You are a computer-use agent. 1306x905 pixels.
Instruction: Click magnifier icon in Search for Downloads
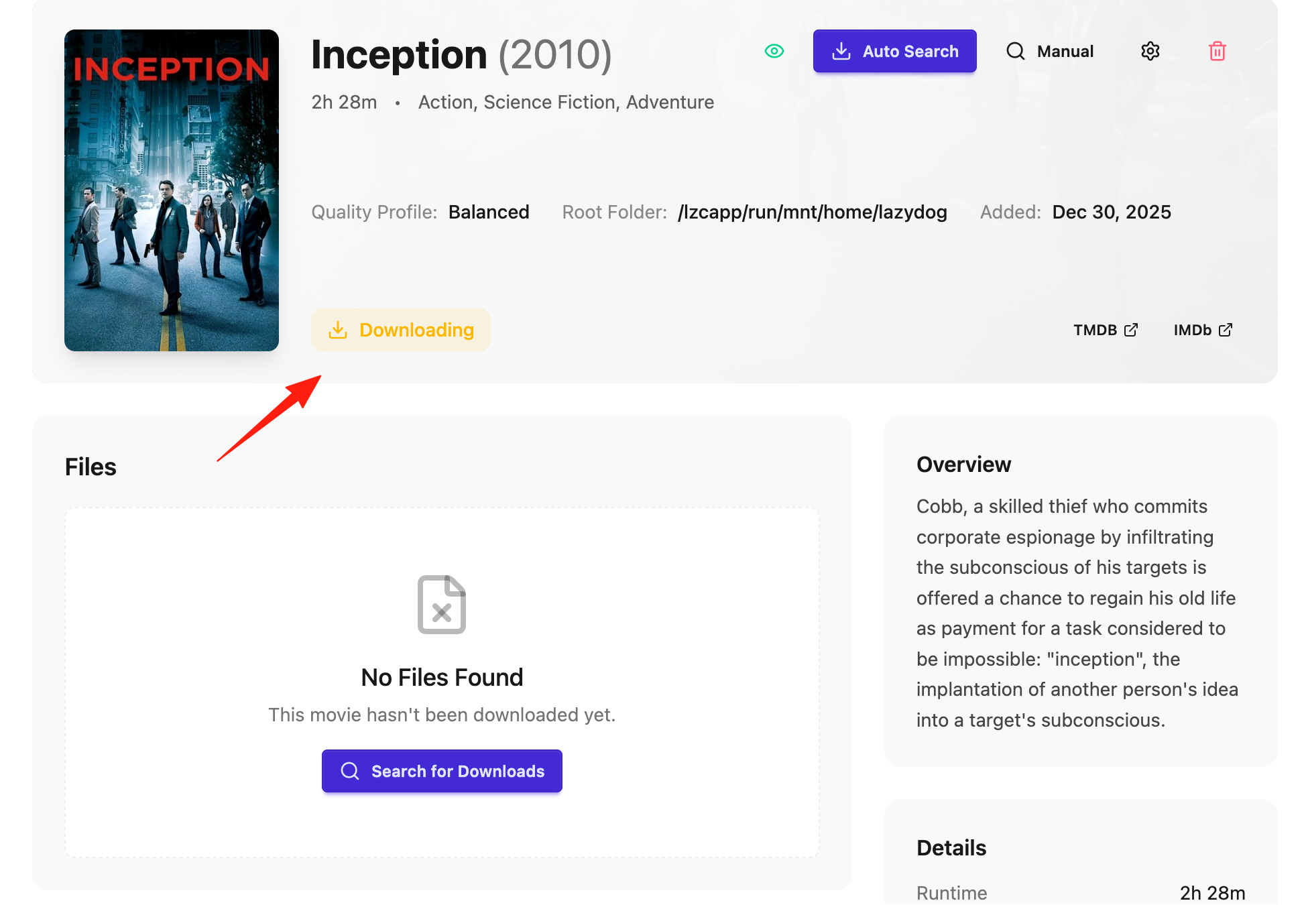pos(350,771)
